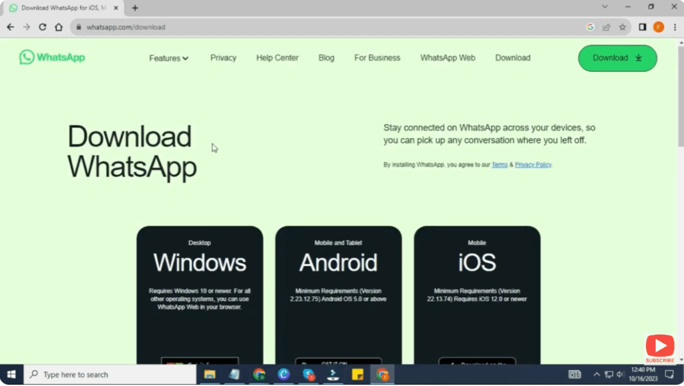Viewport: 684px width, 386px height.
Task: Expand the Features dropdown menu
Action: [169, 58]
